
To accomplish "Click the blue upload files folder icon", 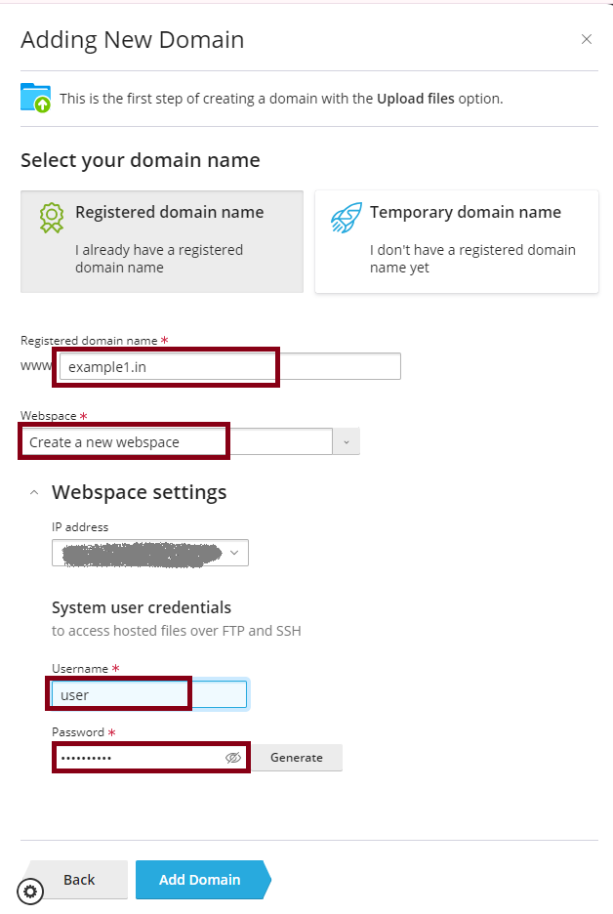I will pyautogui.click(x=36, y=98).
